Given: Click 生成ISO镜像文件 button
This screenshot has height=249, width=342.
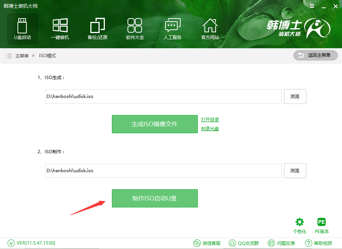Looking at the screenshot, I should tap(155, 124).
